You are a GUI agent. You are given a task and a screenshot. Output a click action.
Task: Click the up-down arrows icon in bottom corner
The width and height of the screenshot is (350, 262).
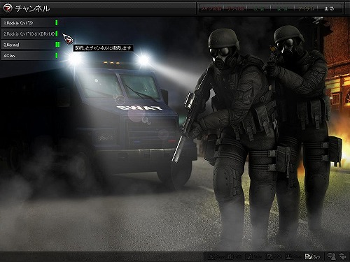[x=342, y=256]
